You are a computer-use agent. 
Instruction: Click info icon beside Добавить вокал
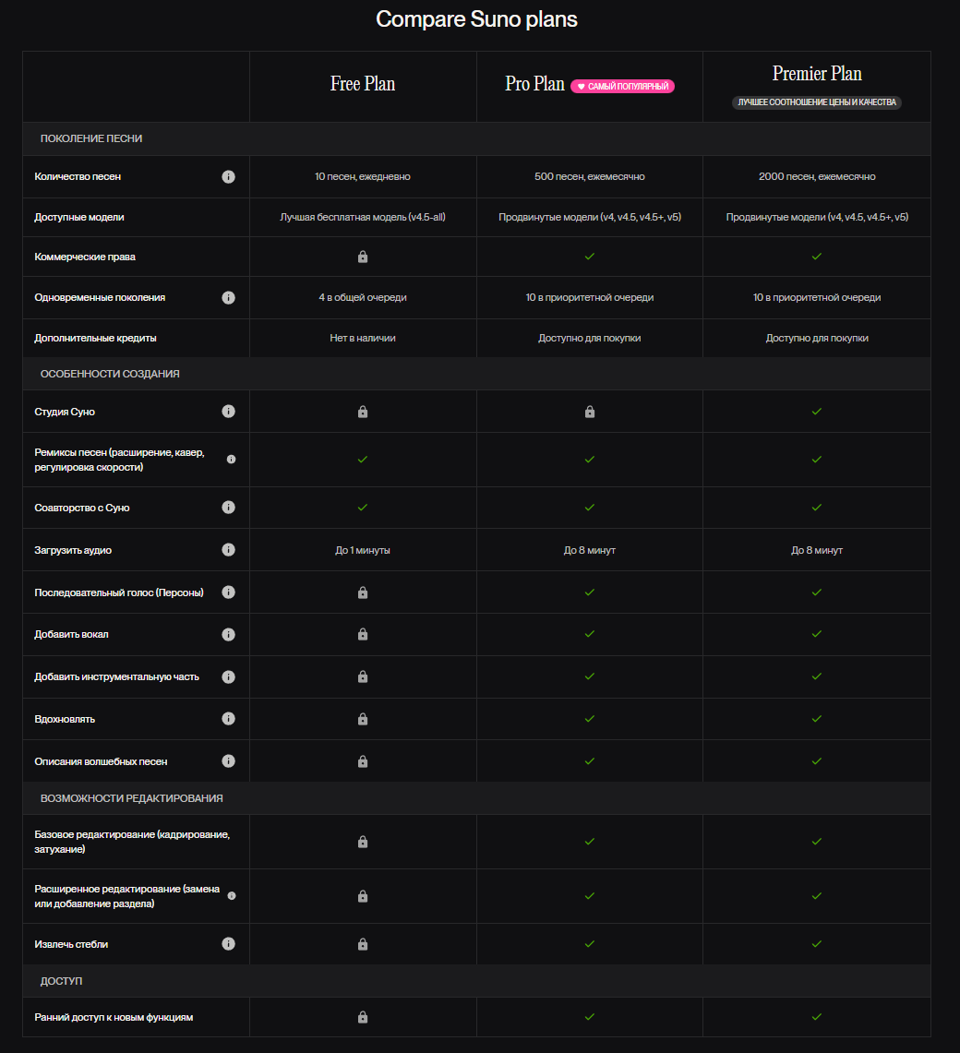[x=228, y=635]
